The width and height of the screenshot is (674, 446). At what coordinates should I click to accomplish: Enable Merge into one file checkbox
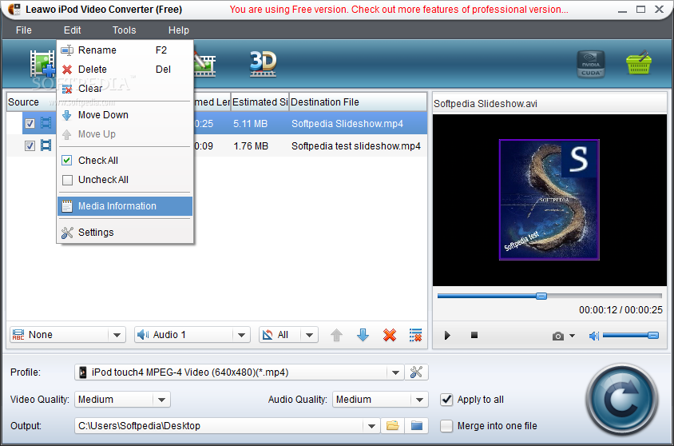tap(446, 426)
